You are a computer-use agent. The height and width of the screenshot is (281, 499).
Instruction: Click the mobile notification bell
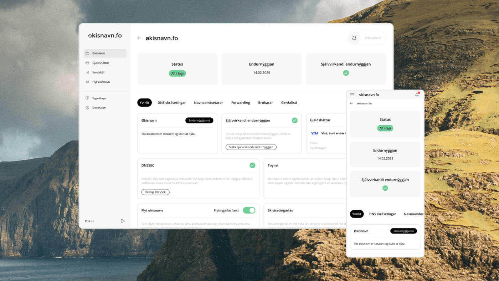tap(417, 95)
